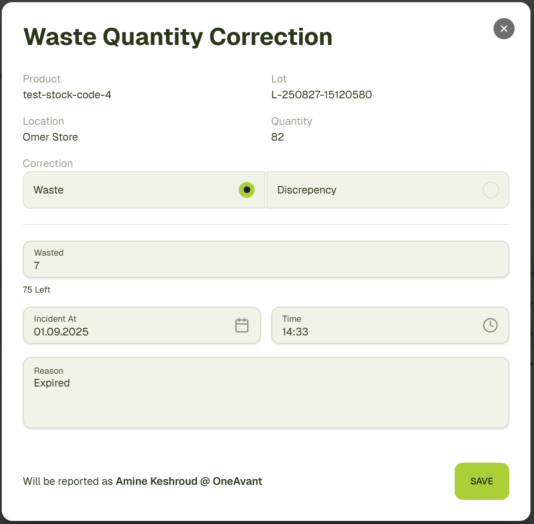
Task: Click the product name test-stock-code-4
Action: point(67,95)
